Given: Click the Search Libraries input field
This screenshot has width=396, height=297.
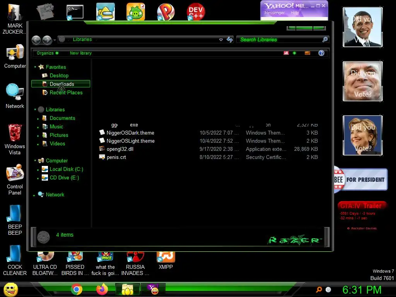Looking at the screenshot, I should click(280, 40).
